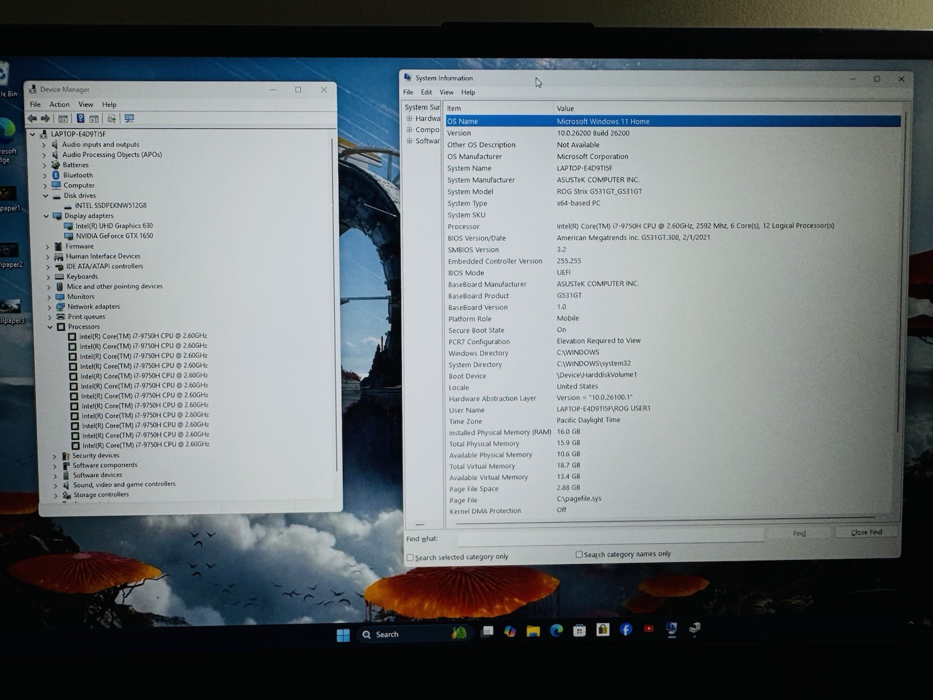
Task: Click the Find button in System Information
Action: [x=799, y=533]
